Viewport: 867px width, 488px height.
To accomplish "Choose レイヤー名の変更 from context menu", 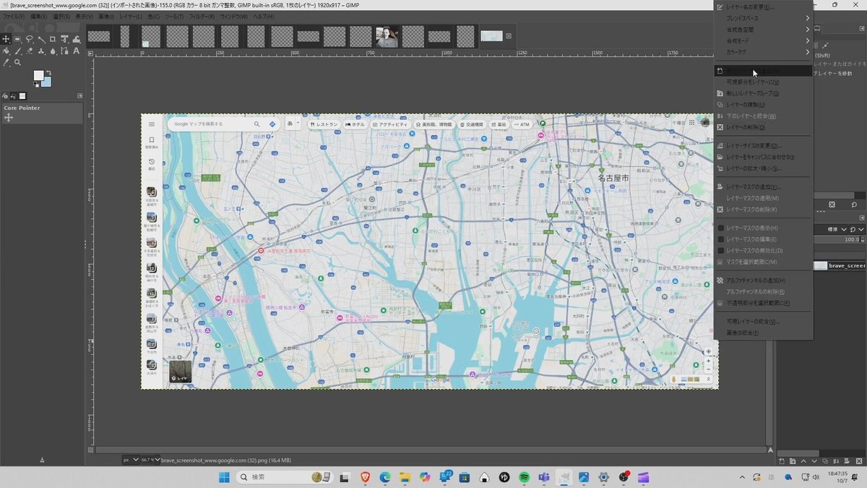I will (763, 7).
